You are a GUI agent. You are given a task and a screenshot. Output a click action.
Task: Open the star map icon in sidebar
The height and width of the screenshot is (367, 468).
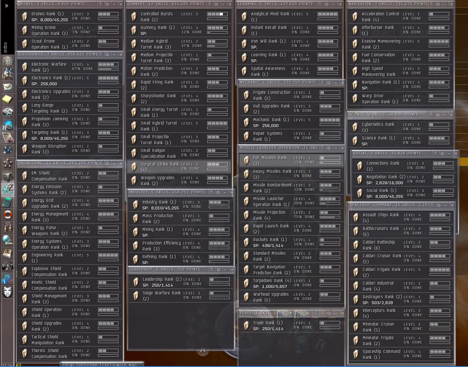8,150
